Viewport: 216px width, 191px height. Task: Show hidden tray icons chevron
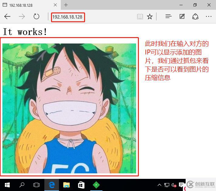[159, 185]
